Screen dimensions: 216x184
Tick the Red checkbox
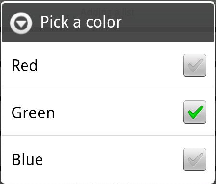click(195, 65)
